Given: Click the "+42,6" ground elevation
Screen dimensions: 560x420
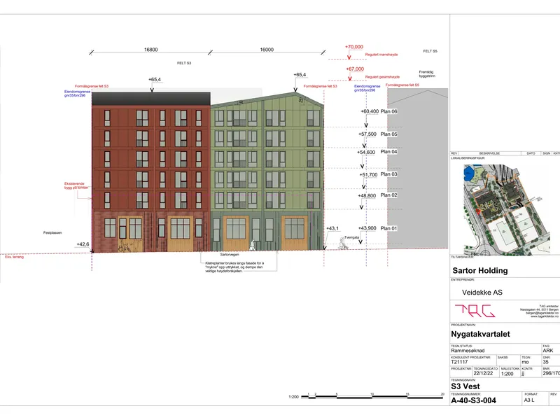Looking at the screenshot, I should 83,244.
